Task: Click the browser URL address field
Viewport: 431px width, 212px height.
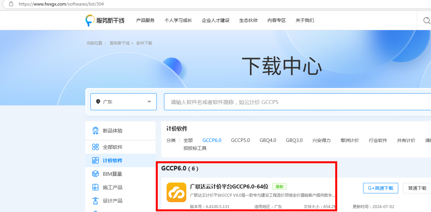Action: [x=61, y=4]
